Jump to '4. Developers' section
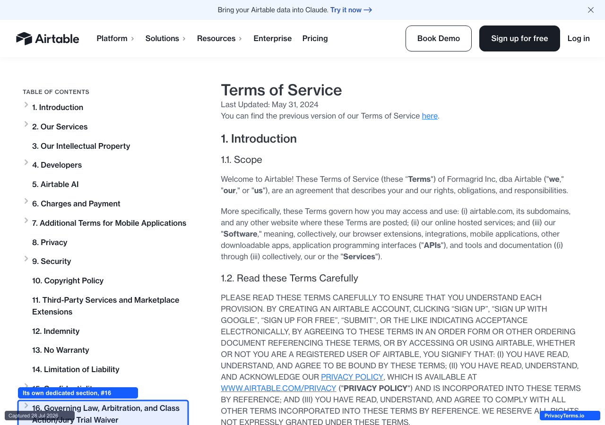The height and width of the screenshot is (425, 605). pos(57,165)
